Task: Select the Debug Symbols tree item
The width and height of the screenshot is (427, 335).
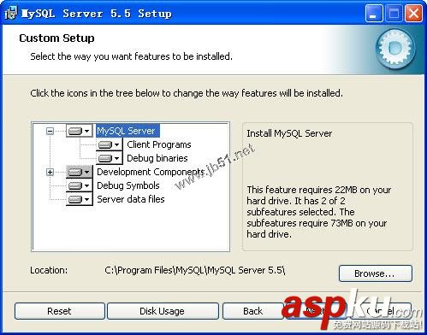Action: [x=128, y=185]
